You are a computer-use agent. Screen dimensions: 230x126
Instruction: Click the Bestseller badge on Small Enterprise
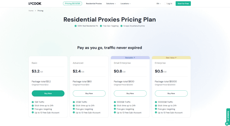tap(130, 58)
